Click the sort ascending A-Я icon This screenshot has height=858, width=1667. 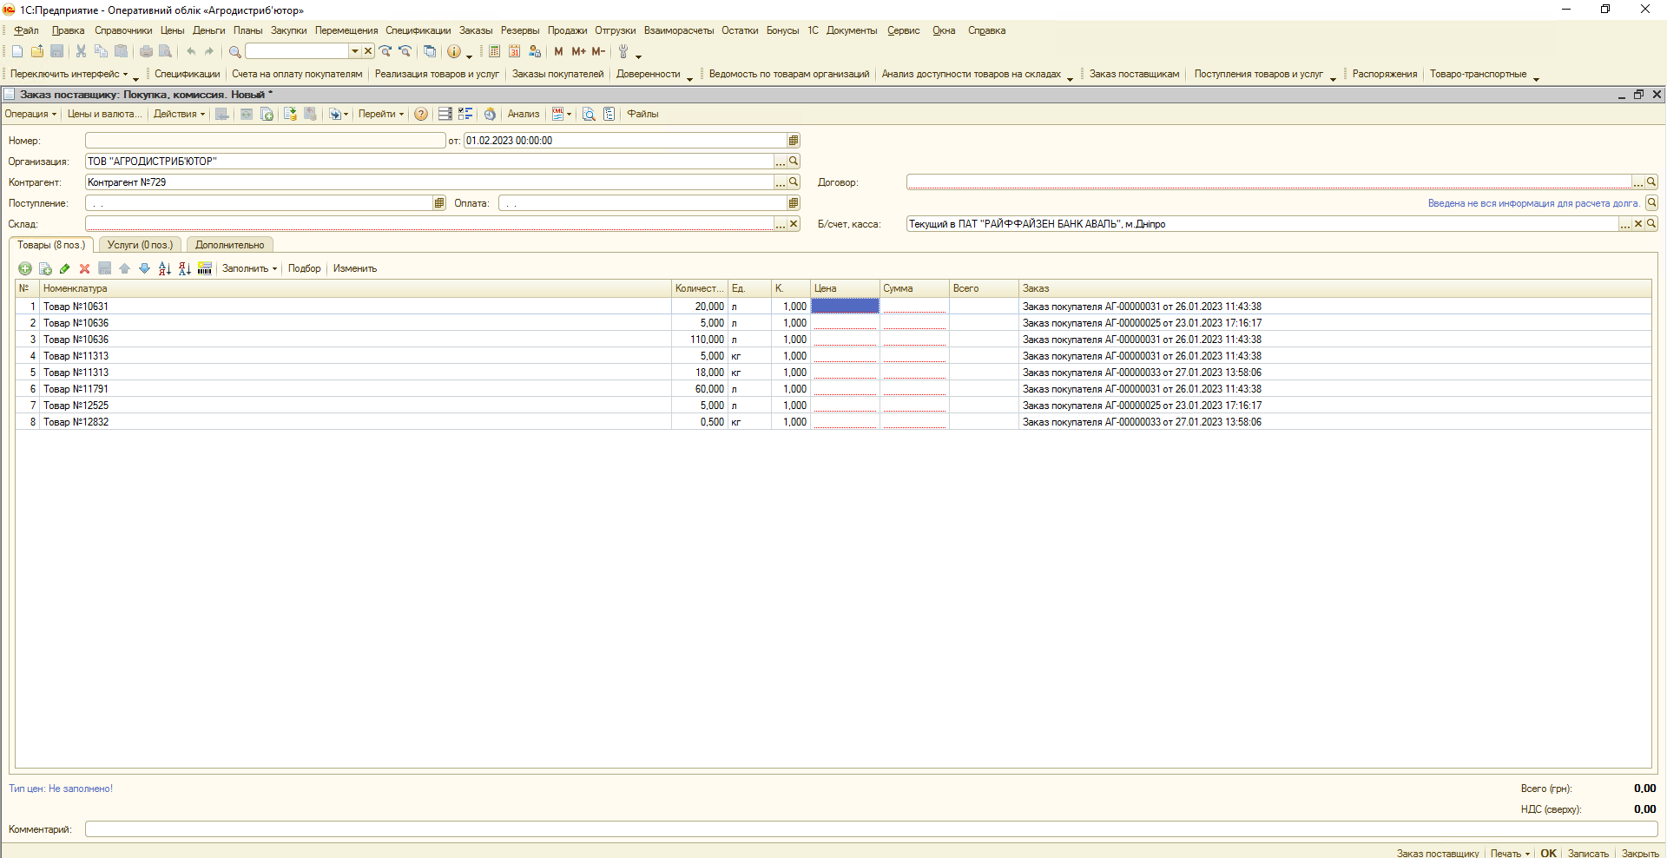[x=164, y=269]
